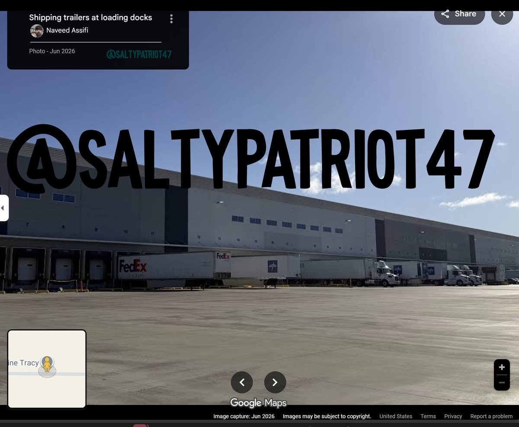
Task: Click the 'Photo - Jun 2026' label
Action: 52,51
